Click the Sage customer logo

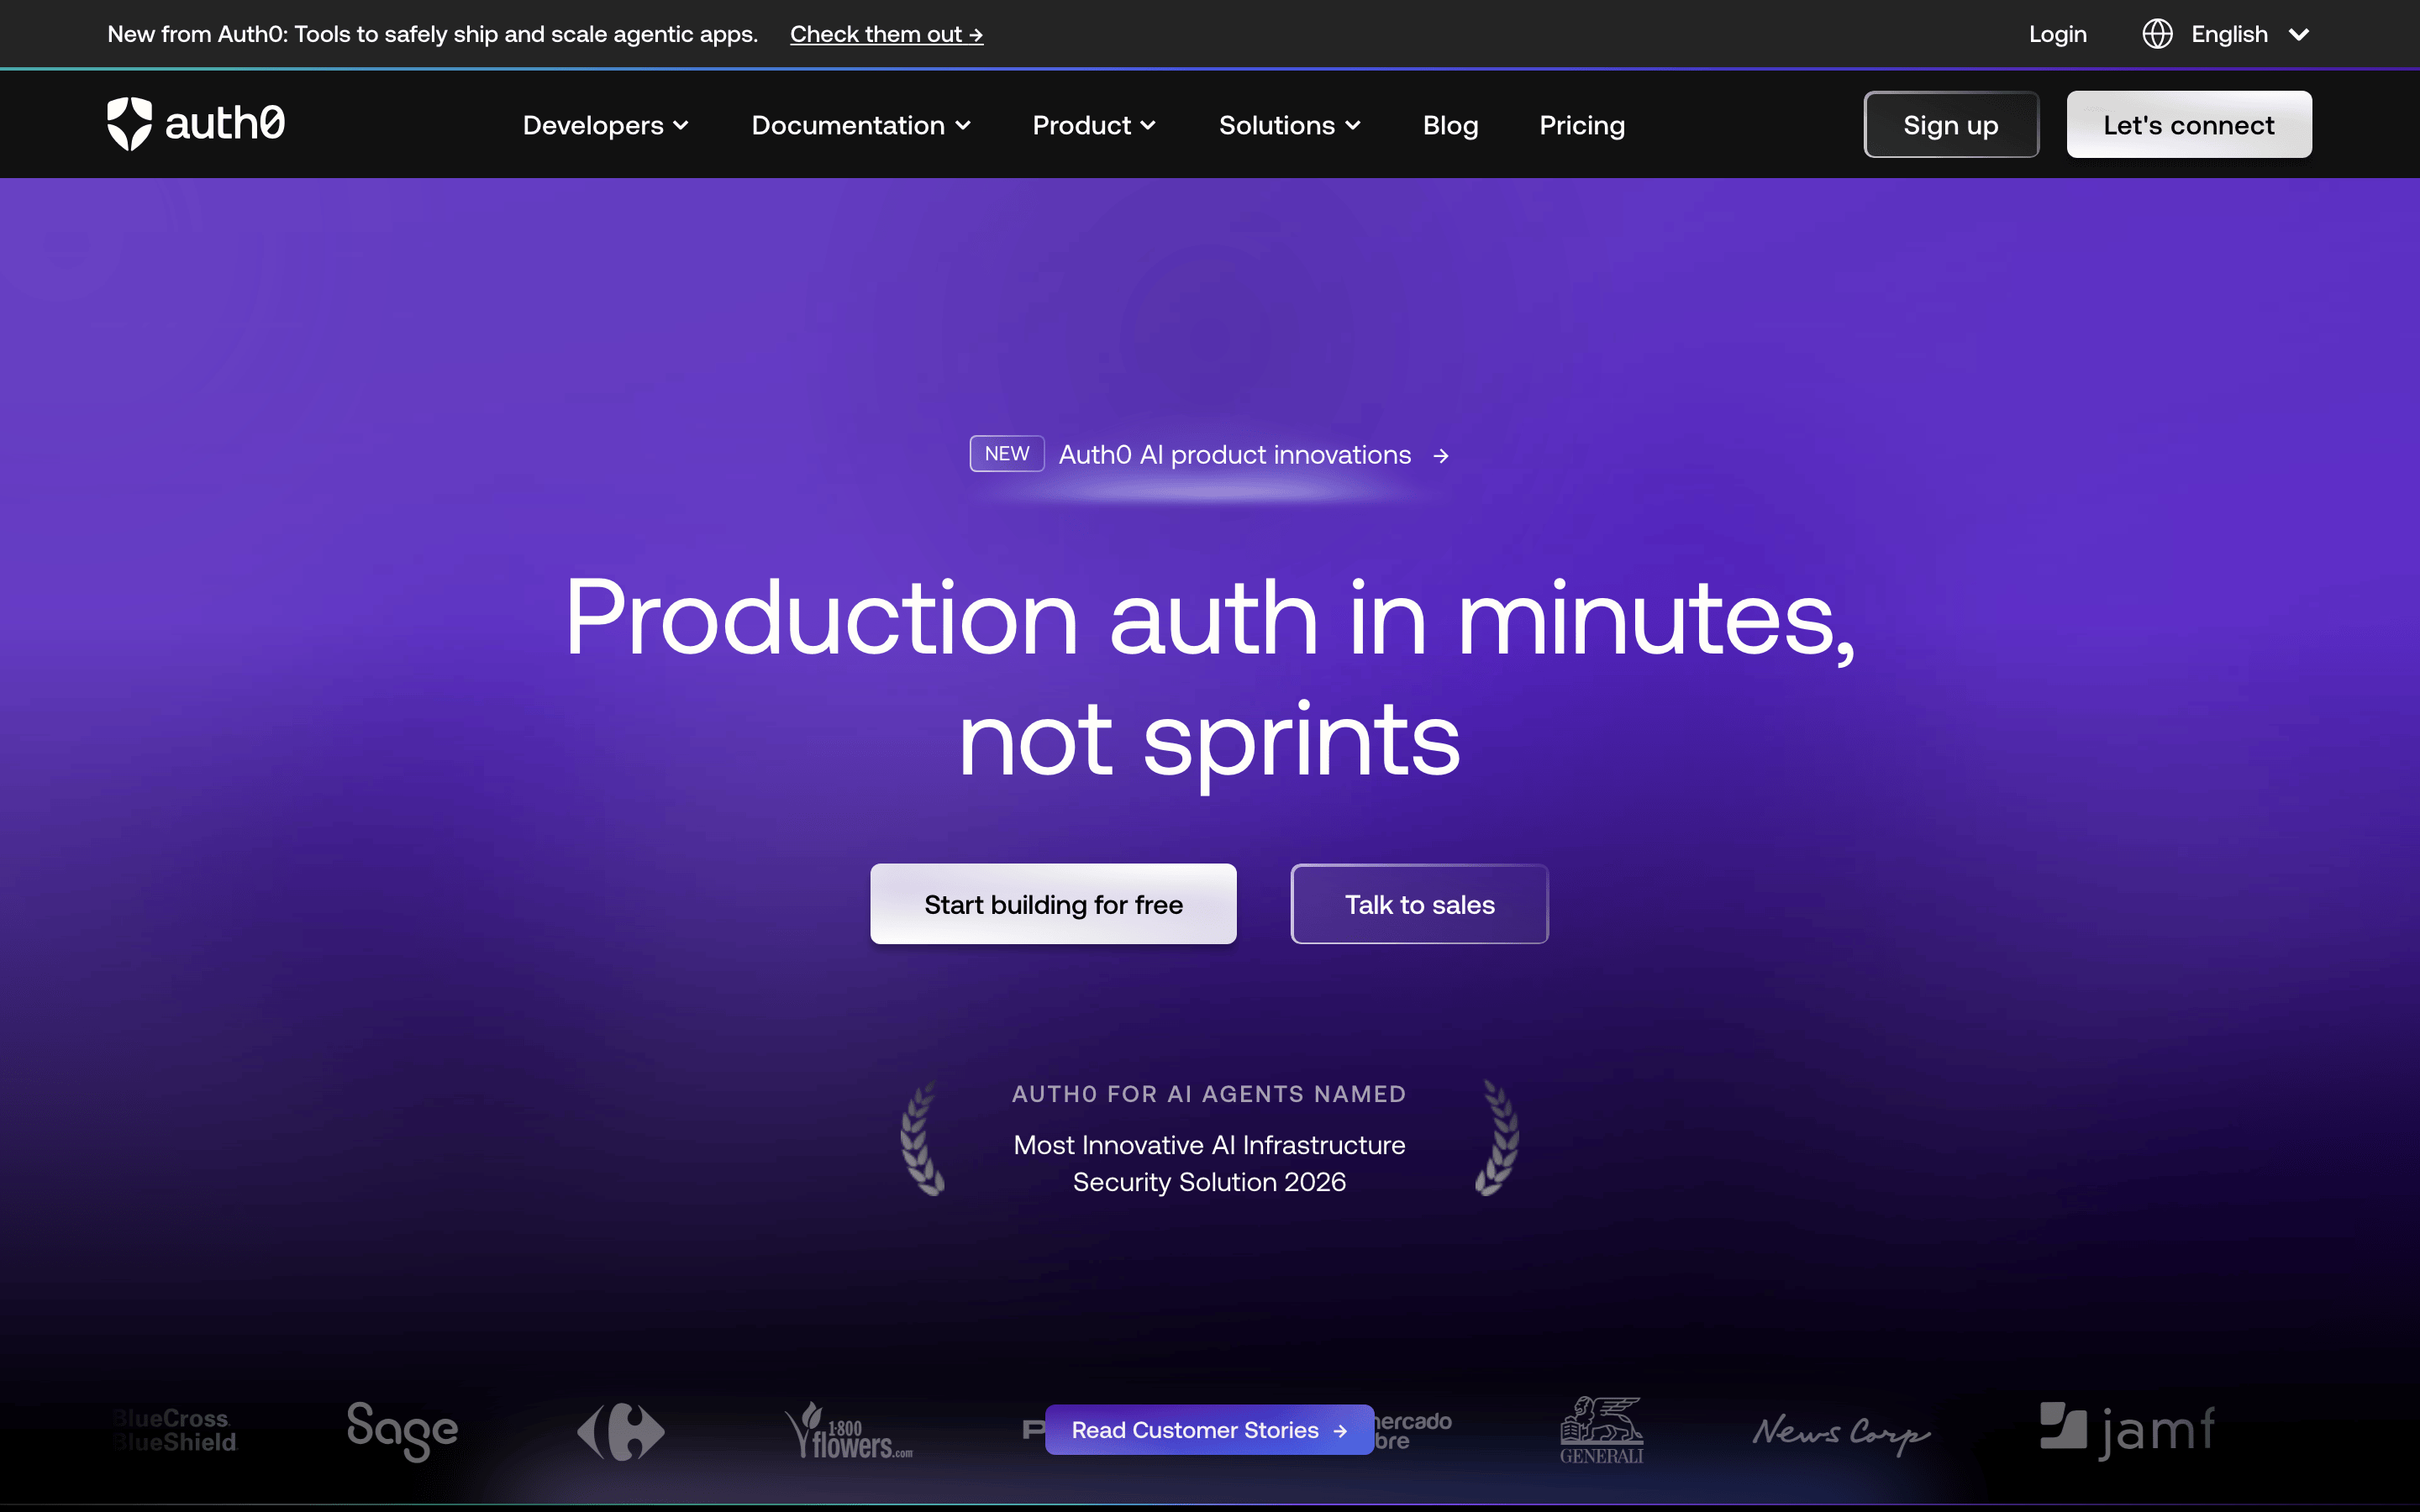[402, 1431]
